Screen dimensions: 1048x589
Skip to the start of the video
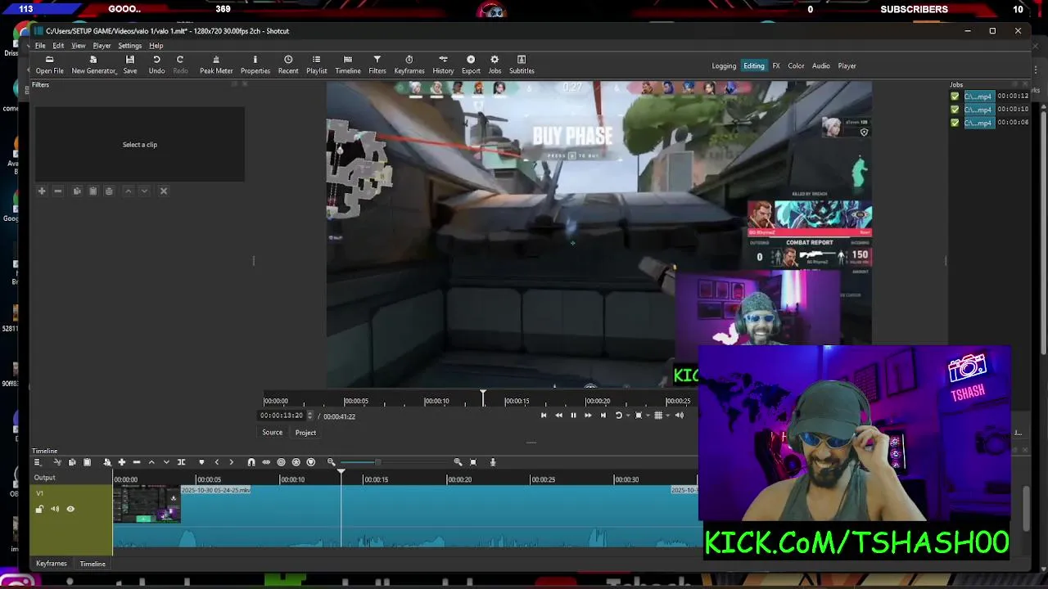pyautogui.click(x=544, y=416)
